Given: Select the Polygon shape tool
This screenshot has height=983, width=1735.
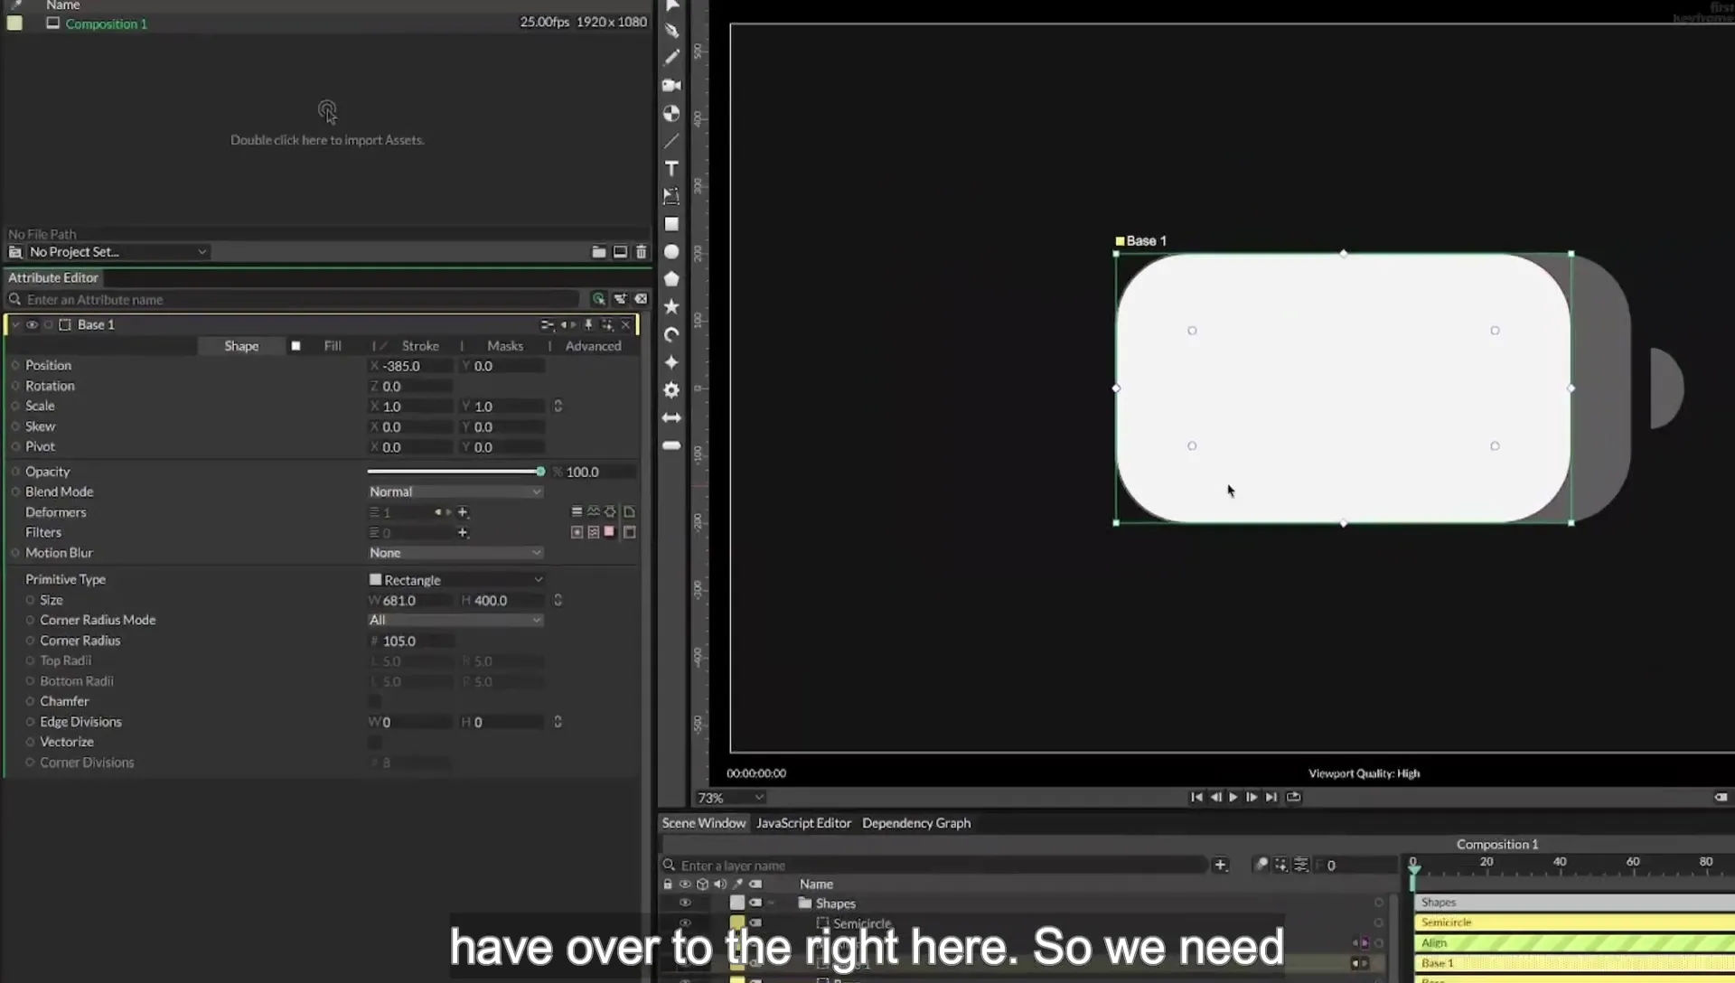Looking at the screenshot, I should point(671,279).
